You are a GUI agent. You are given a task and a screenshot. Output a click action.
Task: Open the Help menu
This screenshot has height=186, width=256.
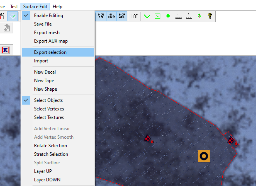click(x=57, y=7)
